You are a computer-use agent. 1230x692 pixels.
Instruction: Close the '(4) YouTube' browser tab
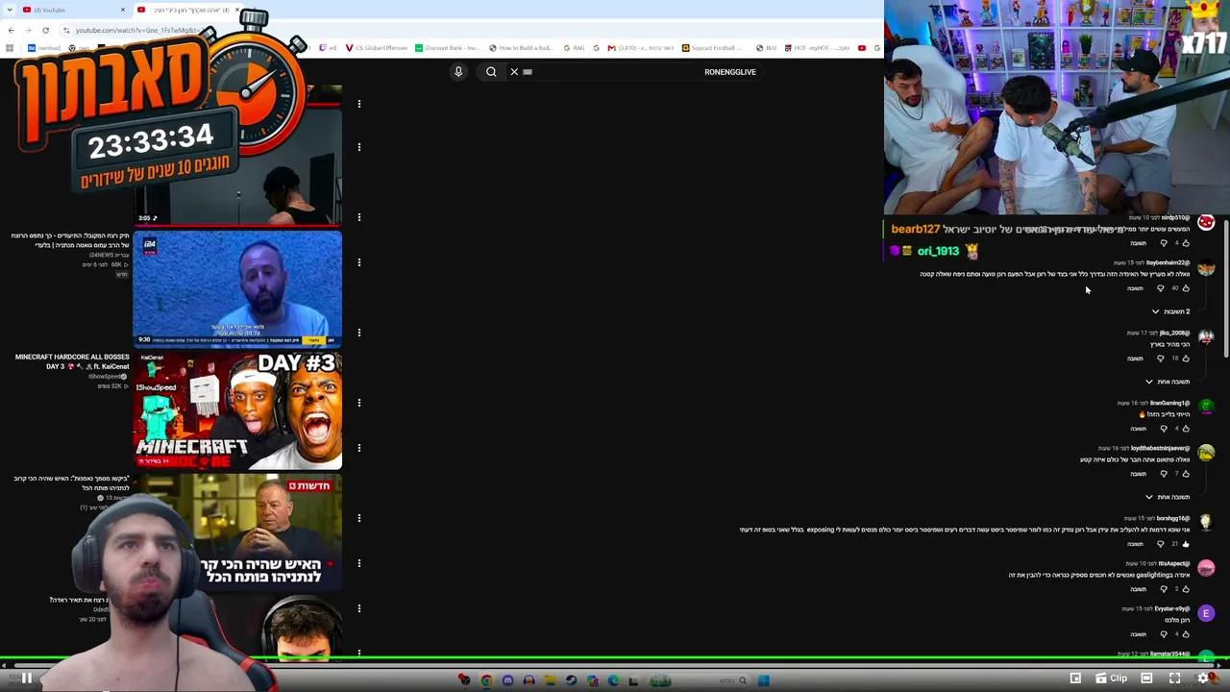[123, 10]
